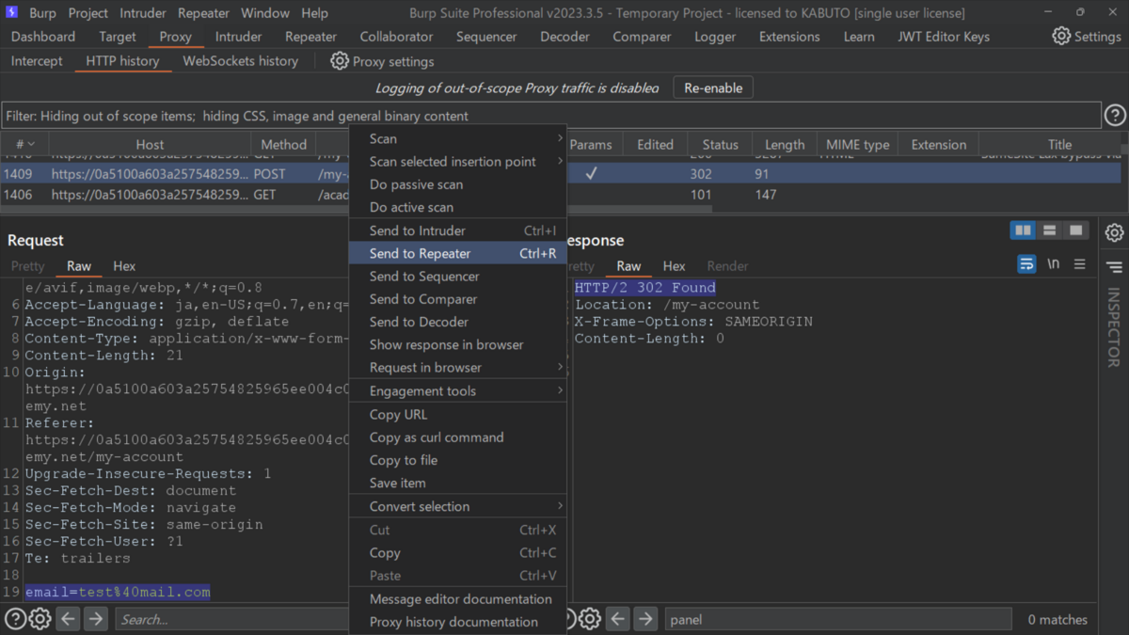Sort by Status column header
The image size is (1129, 635).
click(720, 144)
